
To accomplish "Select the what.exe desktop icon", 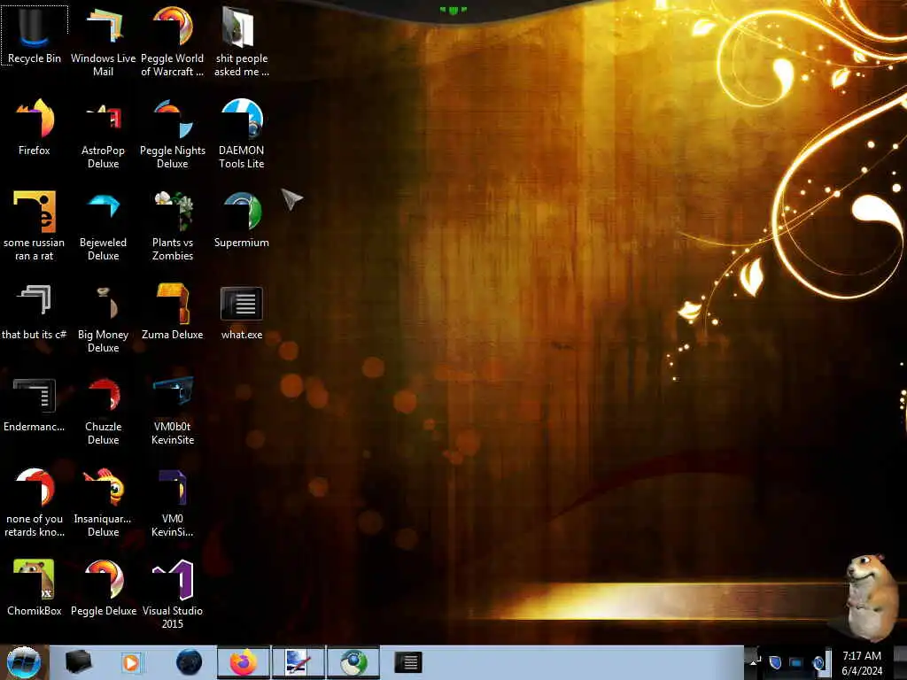I will 241,312.
